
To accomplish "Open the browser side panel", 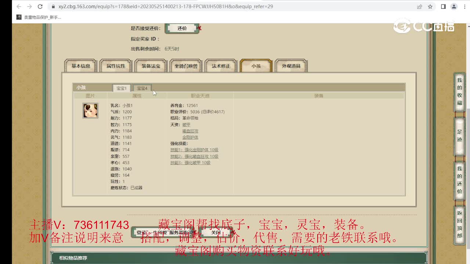I will coord(443,7).
